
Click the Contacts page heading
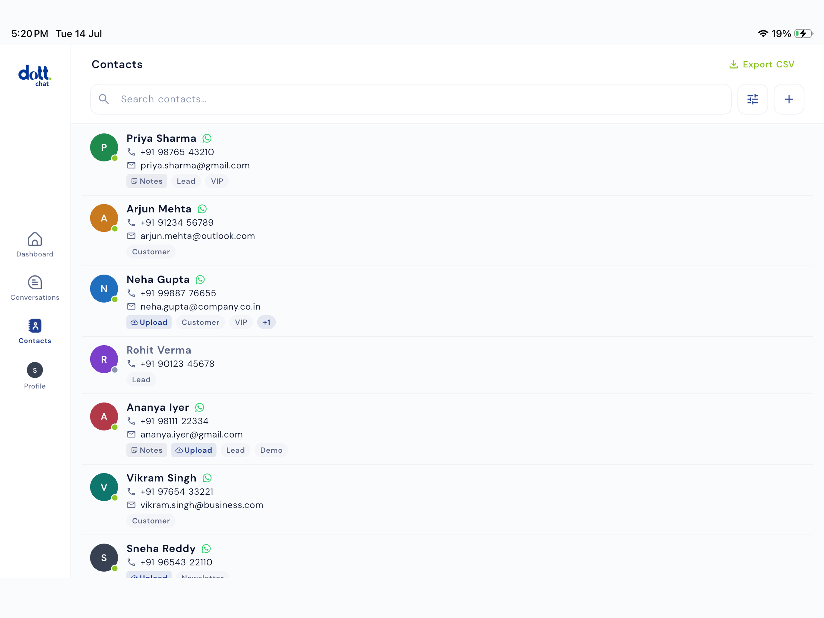(117, 65)
